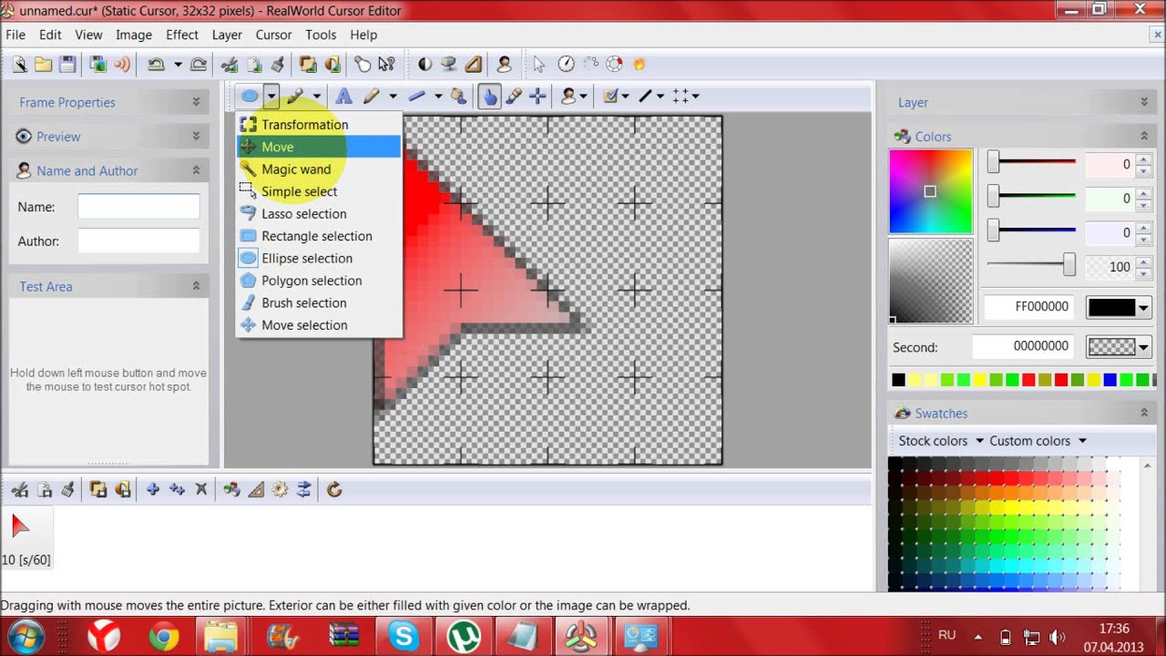Increase the red value with up stepper
The height and width of the screenshot is (656, 1166).
click(1144, 159)
